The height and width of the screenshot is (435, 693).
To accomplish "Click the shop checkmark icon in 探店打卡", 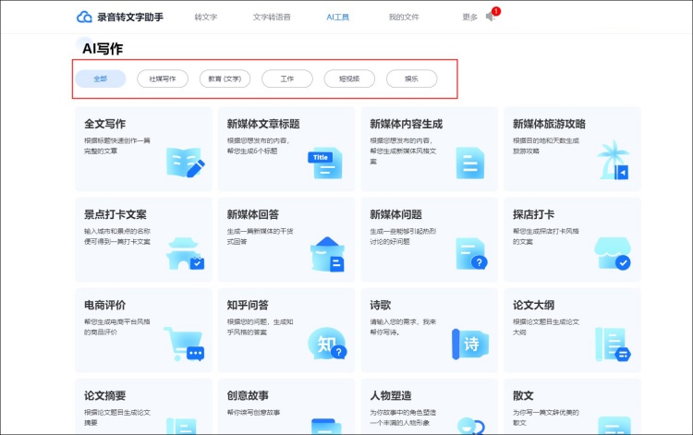I will [x=613, y=253].
